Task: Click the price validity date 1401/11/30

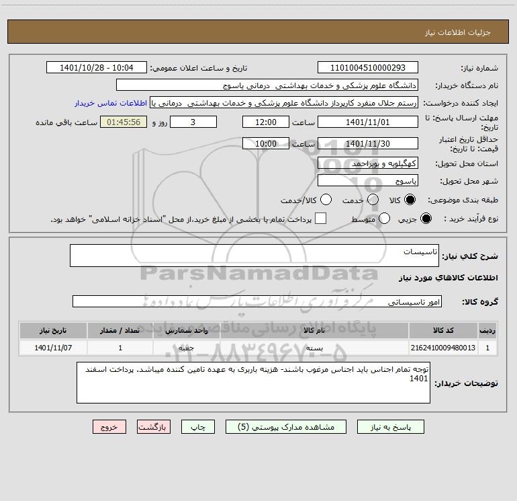Action: coord(368,143)
